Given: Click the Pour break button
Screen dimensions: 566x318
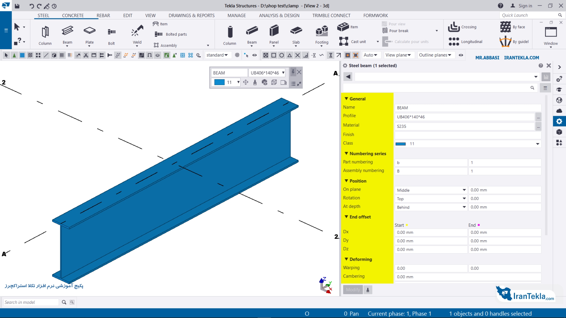Looking at the screenshot, I should click(x=395, y=31).
